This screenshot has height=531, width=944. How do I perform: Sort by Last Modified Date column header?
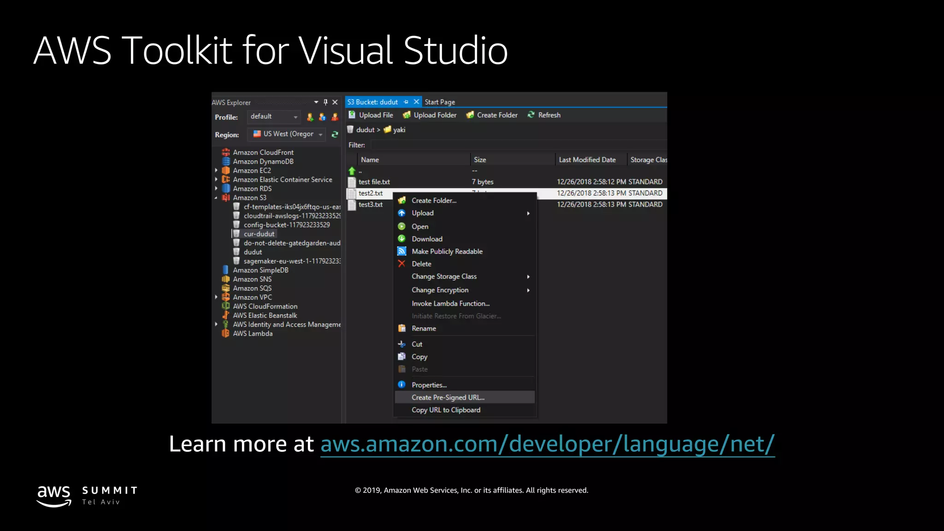(x=591, y=159)
